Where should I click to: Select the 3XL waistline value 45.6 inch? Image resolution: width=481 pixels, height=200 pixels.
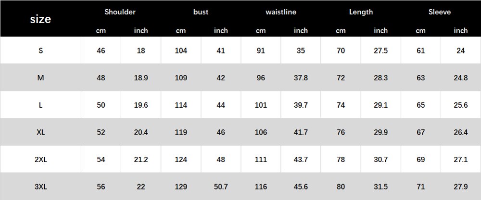pyautogui.click(x=301, y=187)
